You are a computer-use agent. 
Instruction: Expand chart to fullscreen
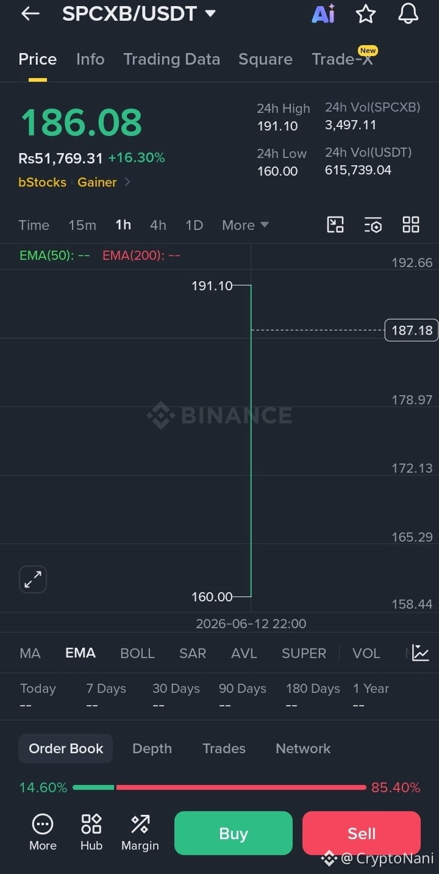click(x=33, y=579)
